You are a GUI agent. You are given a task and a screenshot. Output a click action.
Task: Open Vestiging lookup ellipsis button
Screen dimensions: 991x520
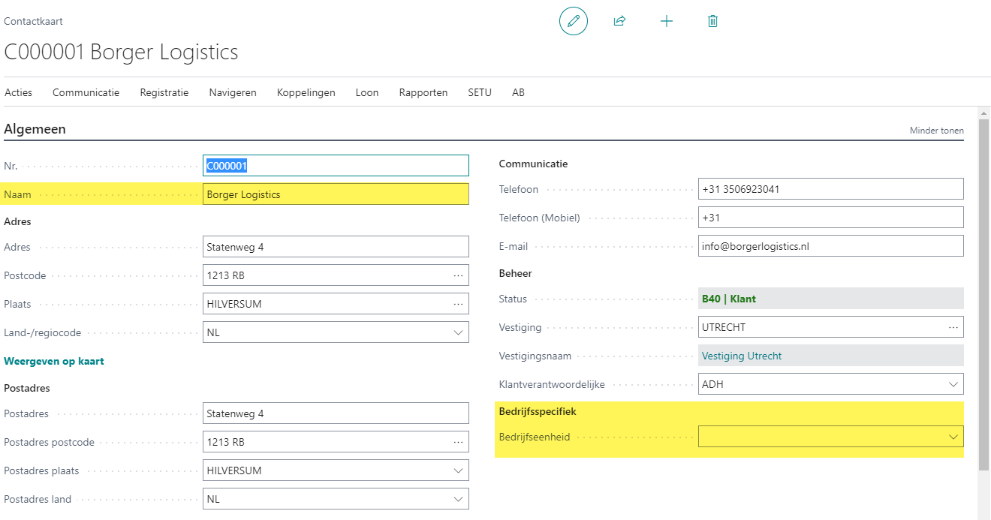[953, 327]
